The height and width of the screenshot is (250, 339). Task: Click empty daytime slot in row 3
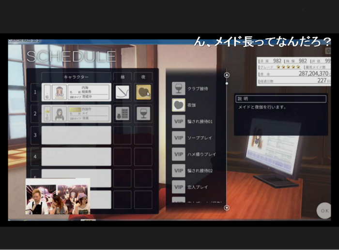click(x=123, y=135)
